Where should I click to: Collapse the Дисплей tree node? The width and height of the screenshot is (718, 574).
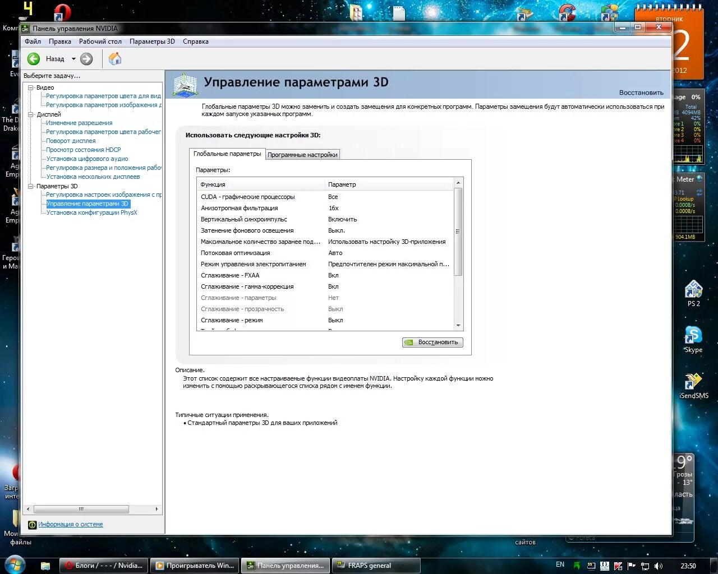coord(31,114)
